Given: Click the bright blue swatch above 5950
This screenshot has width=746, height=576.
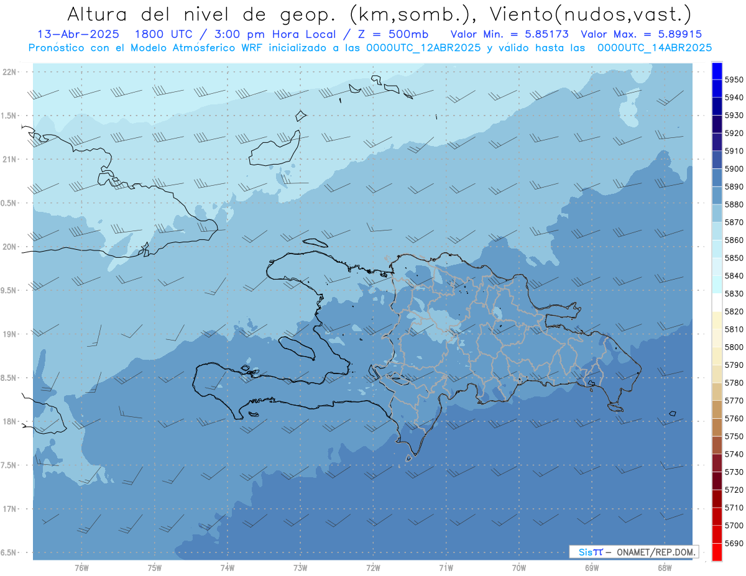Looking at the screenshot, I should point(717,71).
